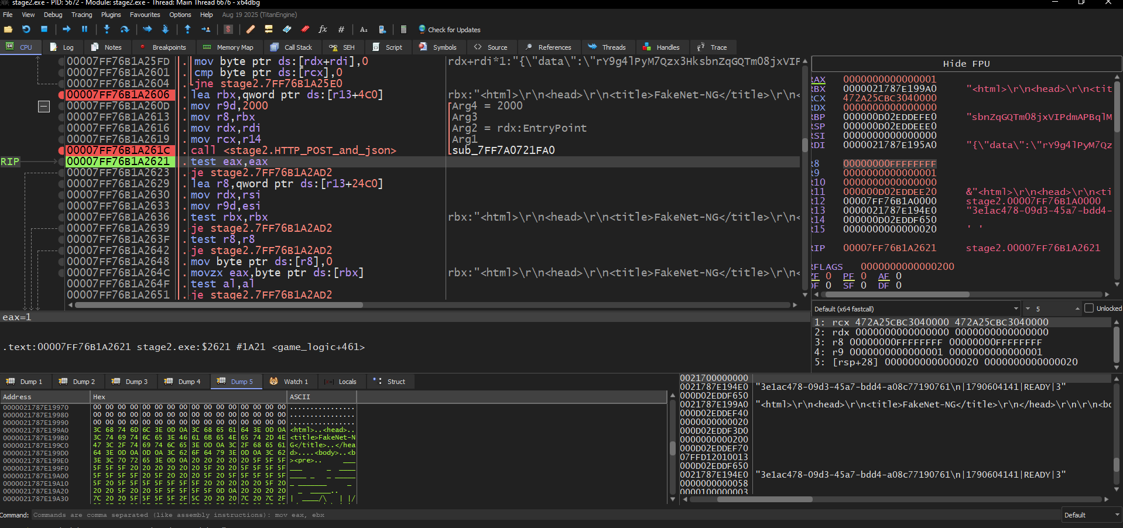The image size is (1123, 528).
Task: Click the Hide FPU button
Action: tap(966, 64)
